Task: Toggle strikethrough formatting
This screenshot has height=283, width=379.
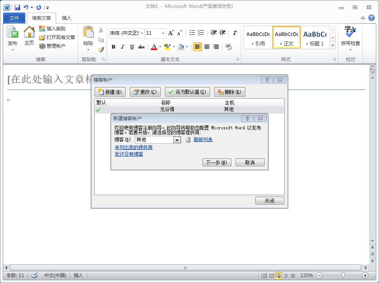Action: coord(141,47)
